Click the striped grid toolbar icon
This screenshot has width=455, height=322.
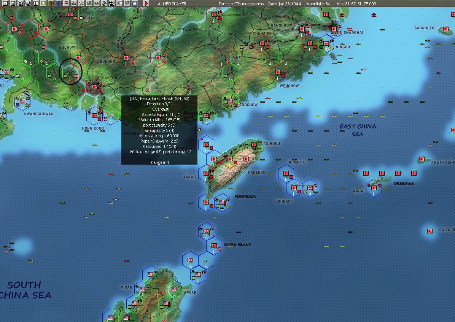[127, 3]
